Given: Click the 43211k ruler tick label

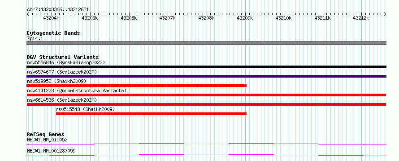Looking at the screenshot, I should 322,18.
